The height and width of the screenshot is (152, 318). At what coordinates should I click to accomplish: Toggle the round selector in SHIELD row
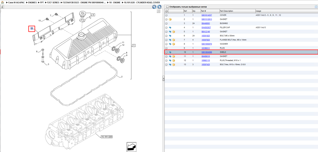click(166, 52)
